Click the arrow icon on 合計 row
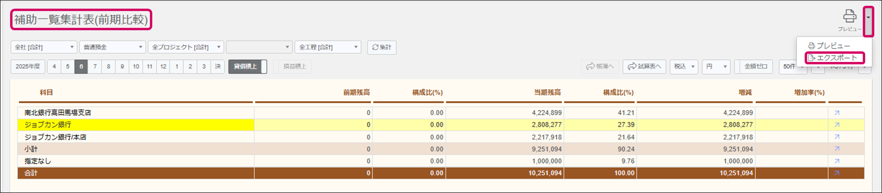 pyautogui.click(x=836, y=173)
